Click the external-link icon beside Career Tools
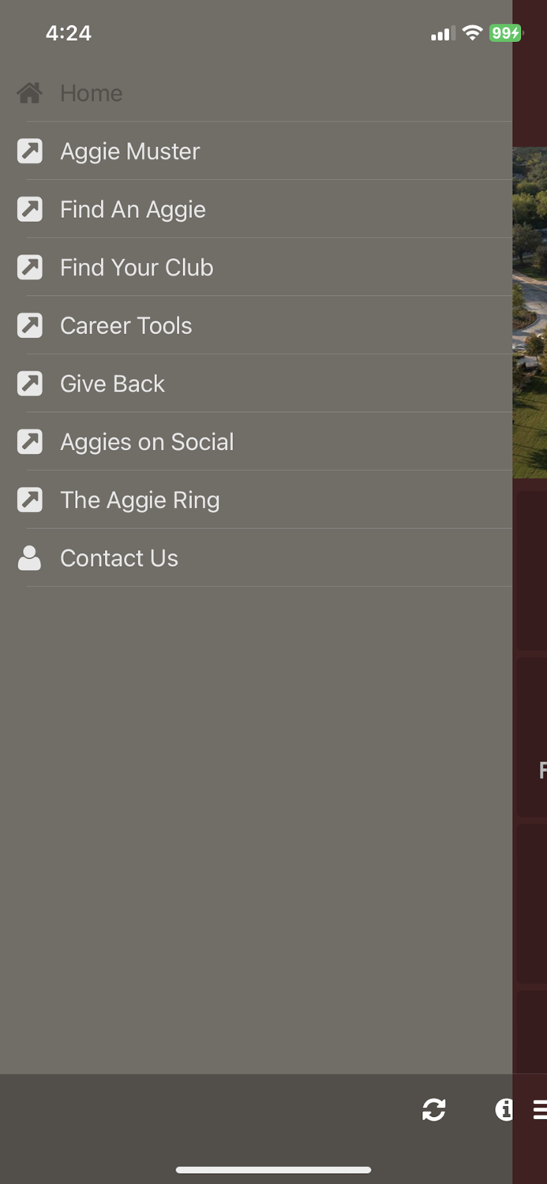The height and width of the screenshot is (1184, 547). 29,325
